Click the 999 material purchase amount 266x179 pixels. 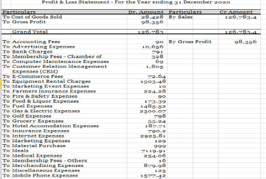pyautogui.click(x=160, y=146)
